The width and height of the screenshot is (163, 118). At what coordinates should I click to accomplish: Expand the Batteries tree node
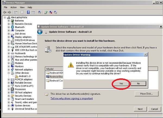coord(9,21)
